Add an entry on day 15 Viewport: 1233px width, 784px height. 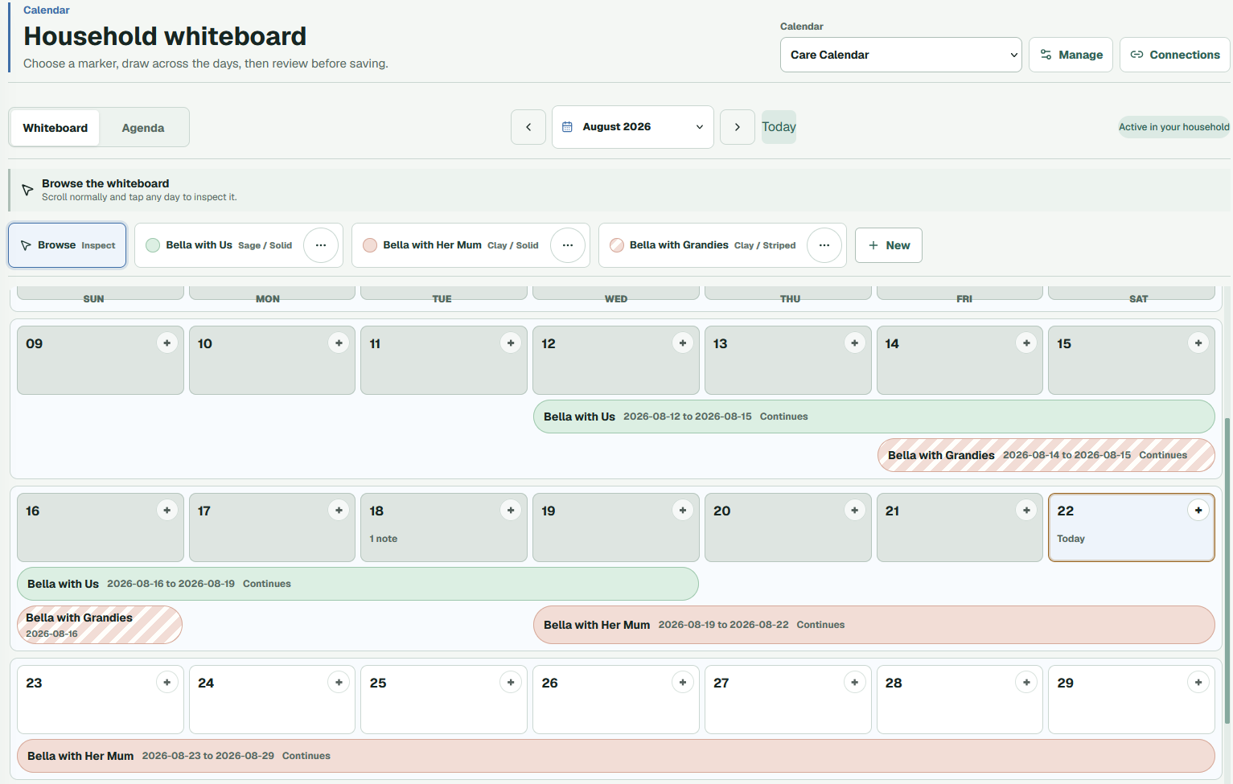[x=1198, y=343]
